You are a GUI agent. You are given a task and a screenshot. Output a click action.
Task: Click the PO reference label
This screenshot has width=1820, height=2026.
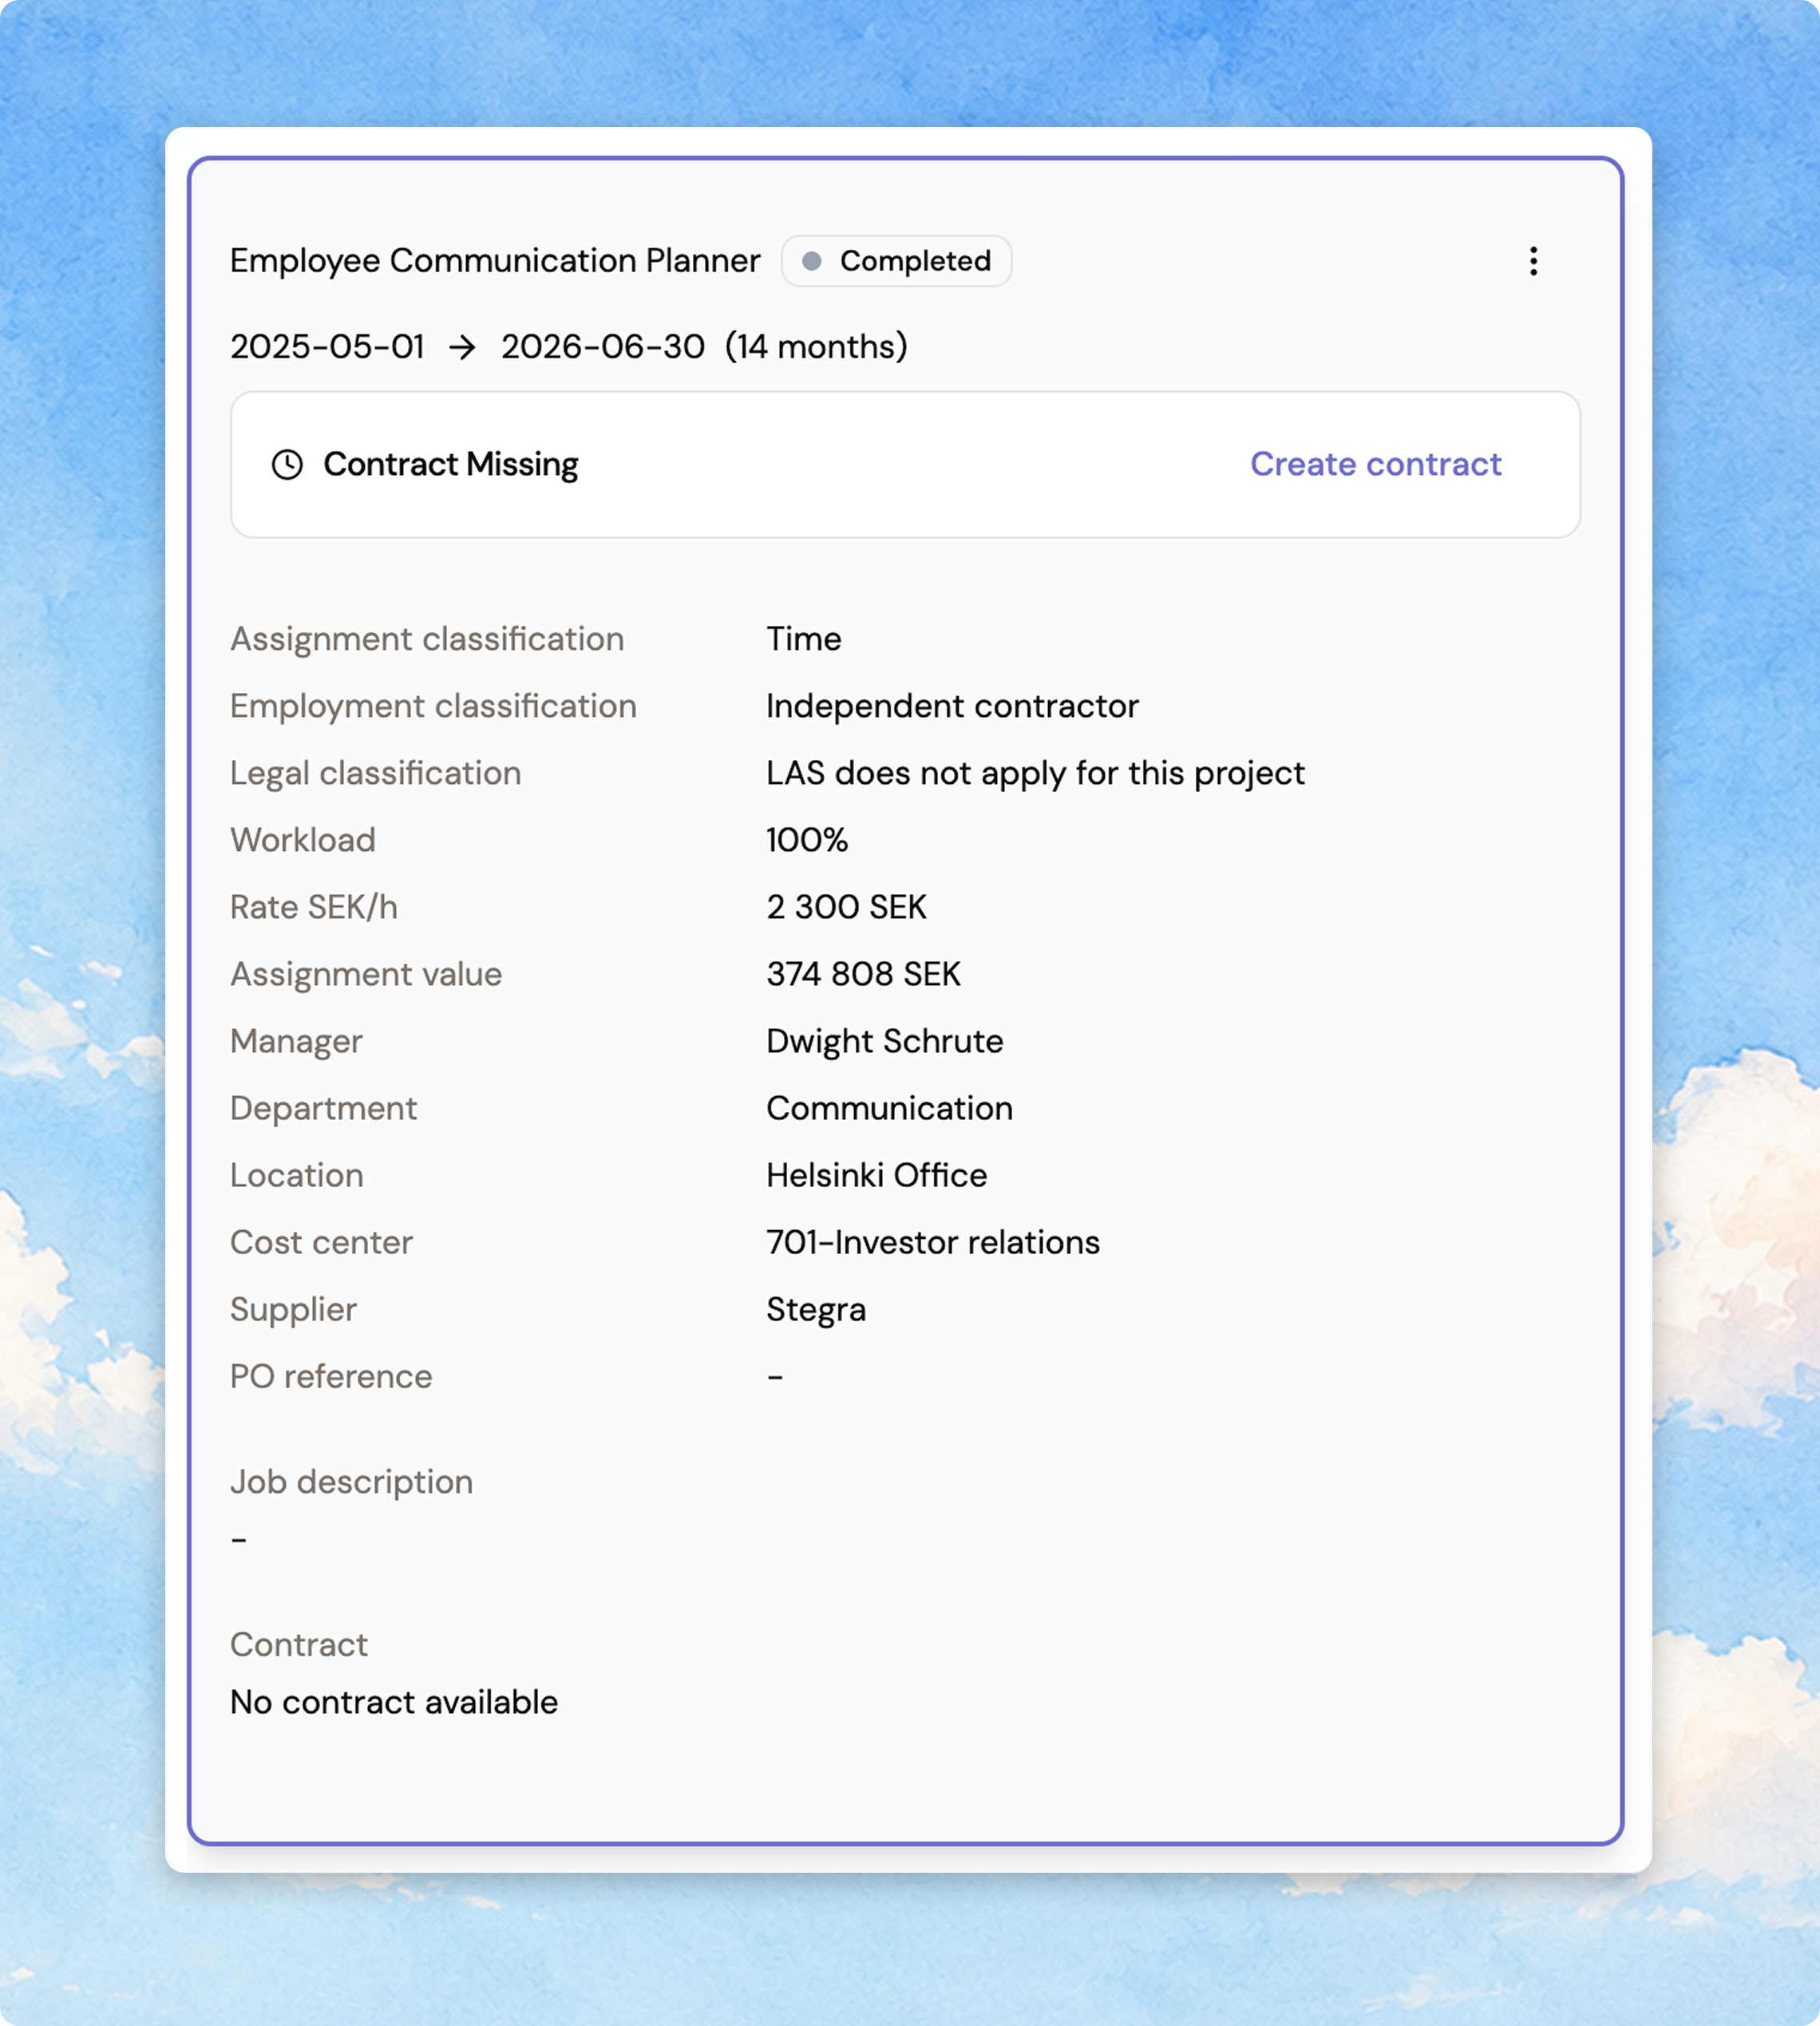tap(331, 1376)
